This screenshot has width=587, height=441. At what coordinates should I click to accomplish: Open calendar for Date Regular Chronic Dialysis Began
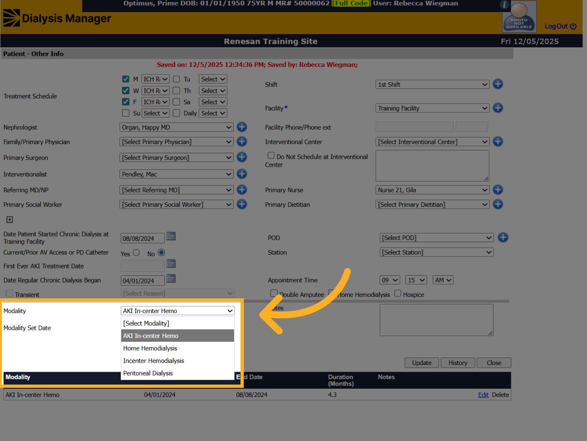click(x=171, y=279)
